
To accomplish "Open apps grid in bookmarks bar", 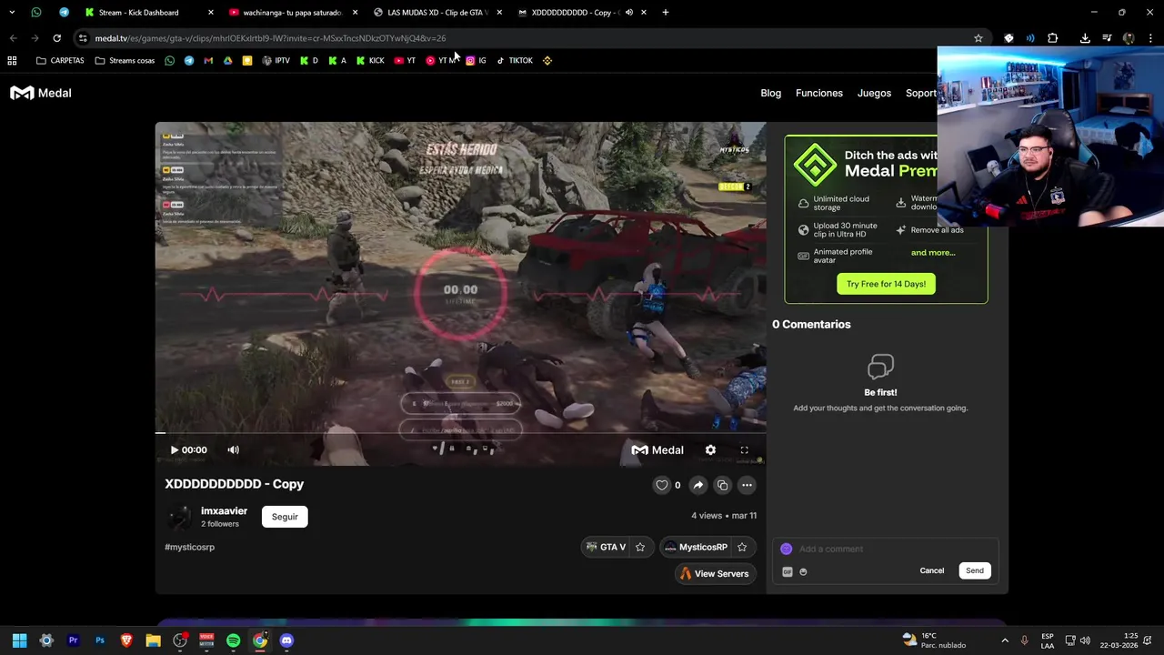I will (x=12, y=61).
